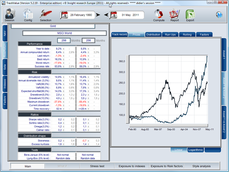Click the Sharpe ratio(3,0%) label
Screen dimensions: 229x172
pos(39,119)
